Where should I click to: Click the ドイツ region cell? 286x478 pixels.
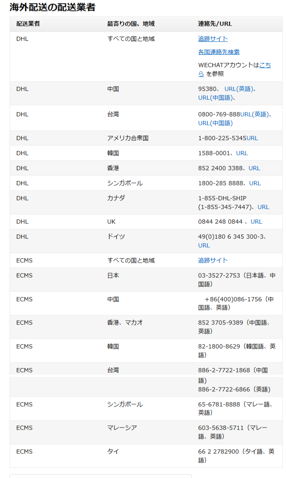click(x=116, y=236)
